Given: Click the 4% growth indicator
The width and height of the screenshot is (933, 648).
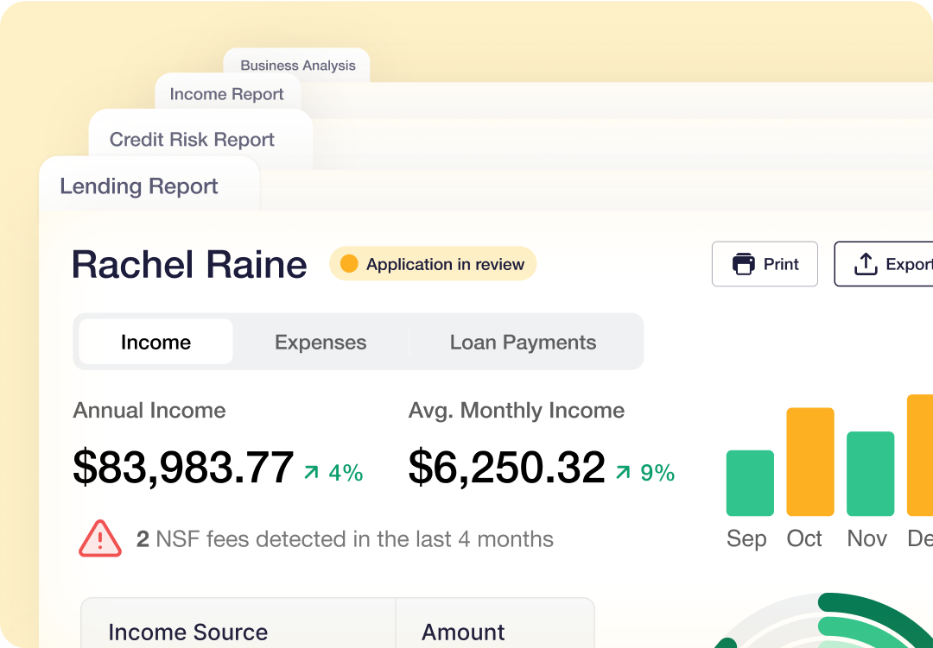Looking at the screenshot, I should 333,473.
